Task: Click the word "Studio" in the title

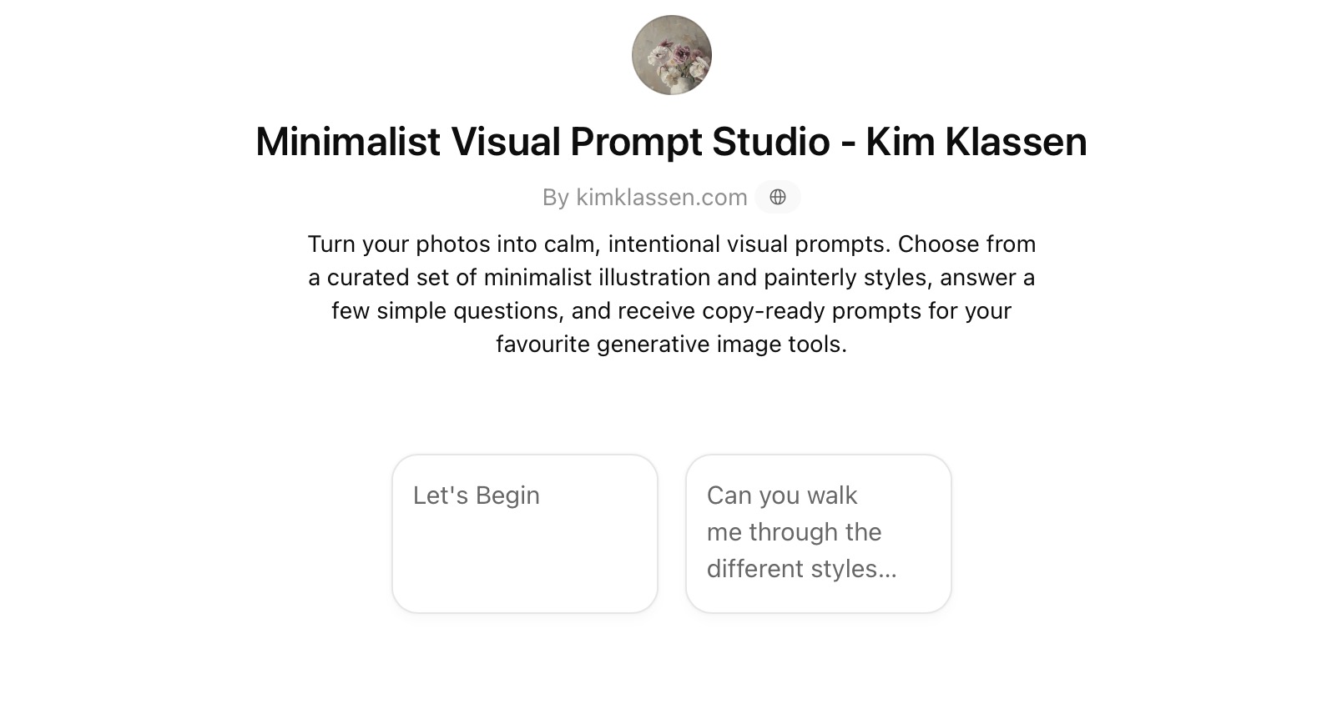Action: coord(770,141)
